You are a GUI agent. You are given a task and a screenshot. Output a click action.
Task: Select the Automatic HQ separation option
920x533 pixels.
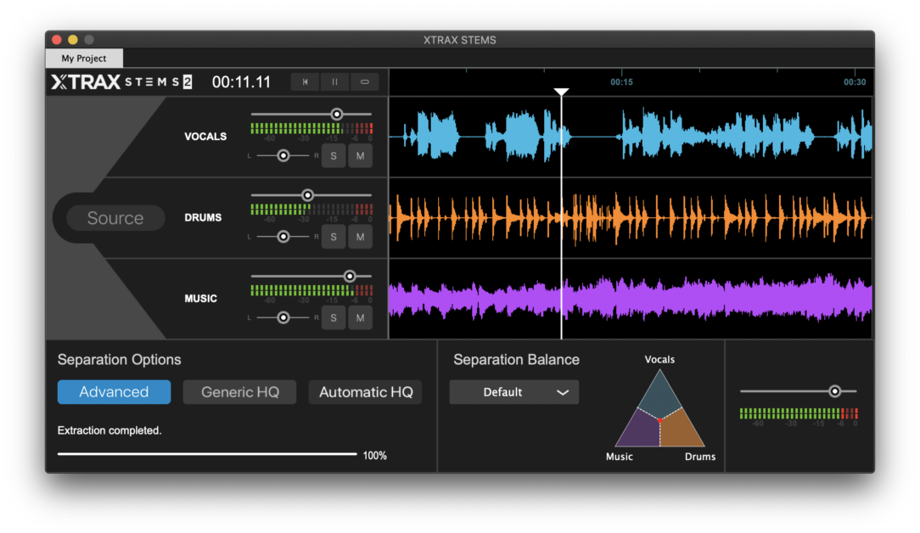(x=366, y=392)
